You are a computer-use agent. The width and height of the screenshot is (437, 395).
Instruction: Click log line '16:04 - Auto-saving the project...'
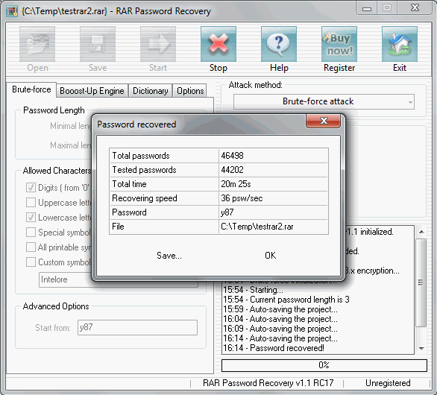point(280,319)
